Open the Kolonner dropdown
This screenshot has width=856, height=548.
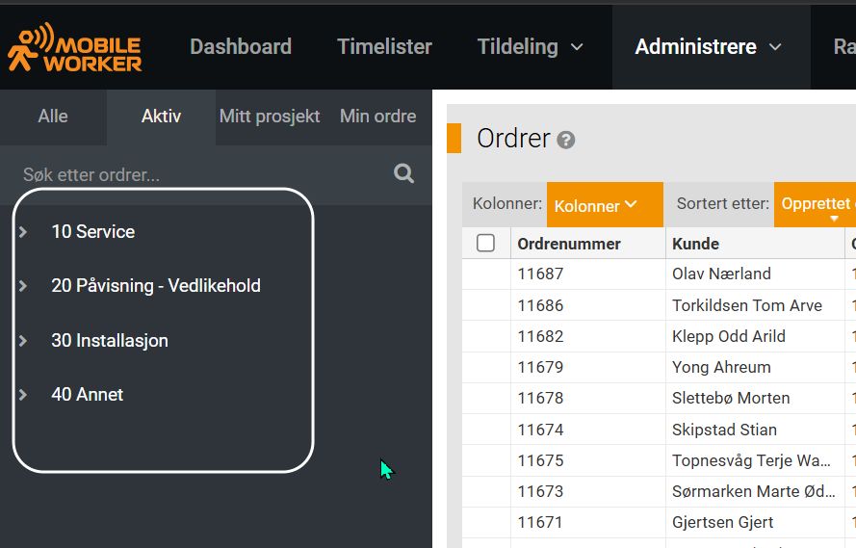coord(605,205)
